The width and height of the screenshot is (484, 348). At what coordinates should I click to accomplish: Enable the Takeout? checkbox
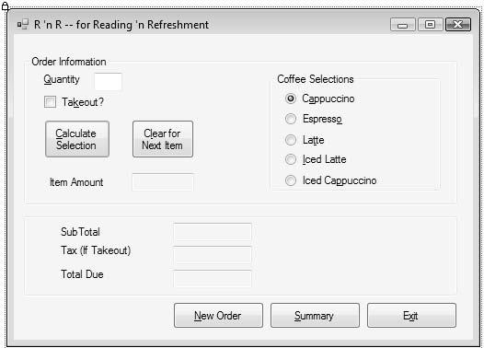[50, 102]
